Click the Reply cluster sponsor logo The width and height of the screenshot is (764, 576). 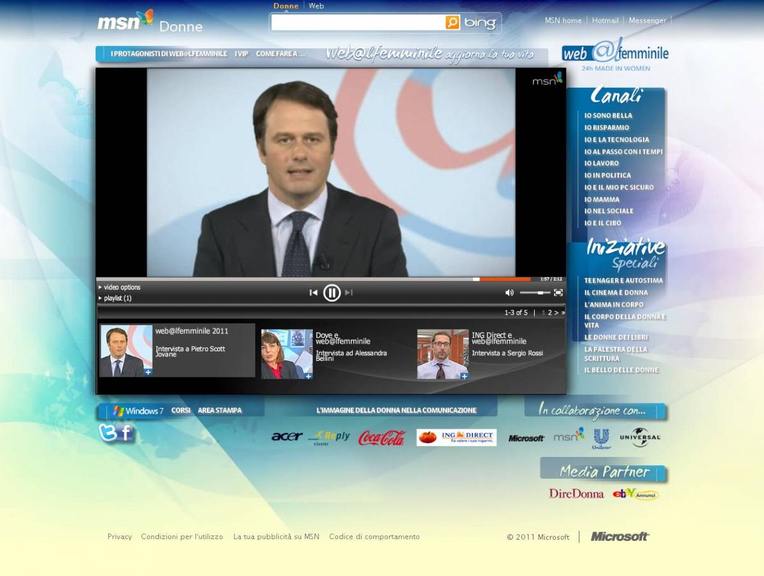[329, 438]
